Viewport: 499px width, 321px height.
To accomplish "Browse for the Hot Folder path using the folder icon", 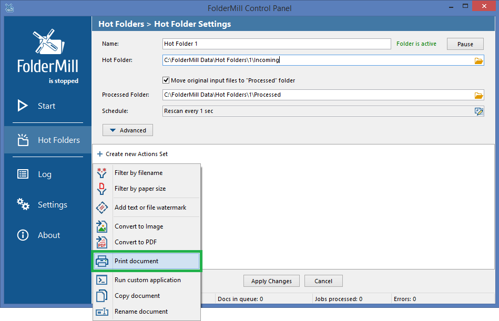I will click(478, 60).
